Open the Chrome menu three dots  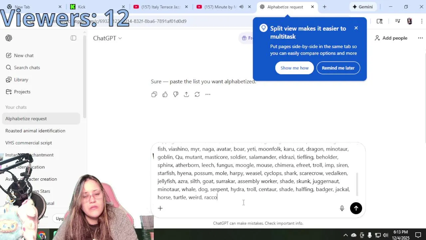[x=421, y=21]
